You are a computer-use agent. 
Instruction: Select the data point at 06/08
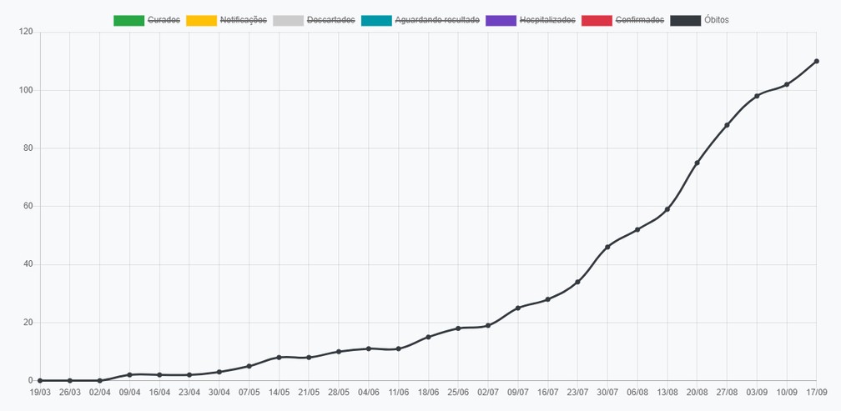click(x=637, y=229)
